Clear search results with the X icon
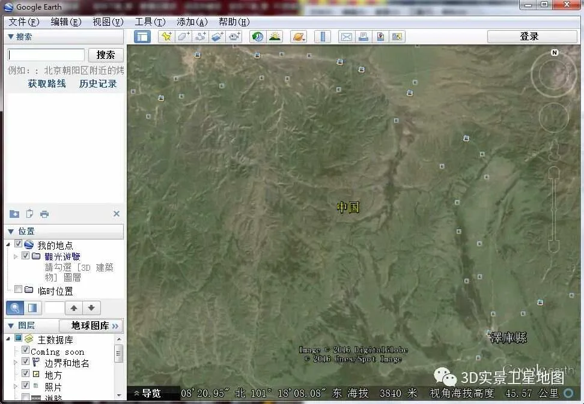This screenshot has height=404, width=584. pyautogui.click(x=117, y=214)
